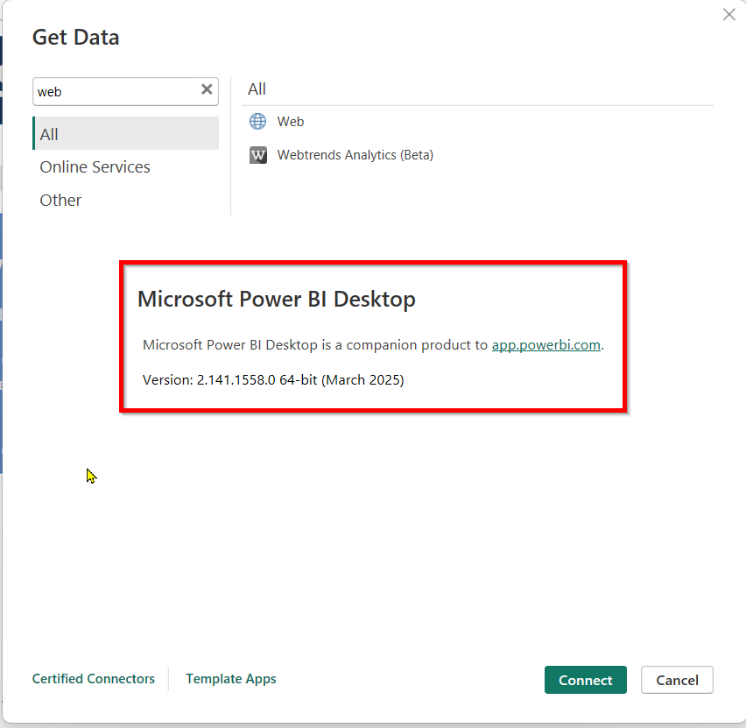Pick Webtrends Analytics (Beta) connector text
Image resolution: width=746 pixels, height=728 pixels.
tap(355, 155)
